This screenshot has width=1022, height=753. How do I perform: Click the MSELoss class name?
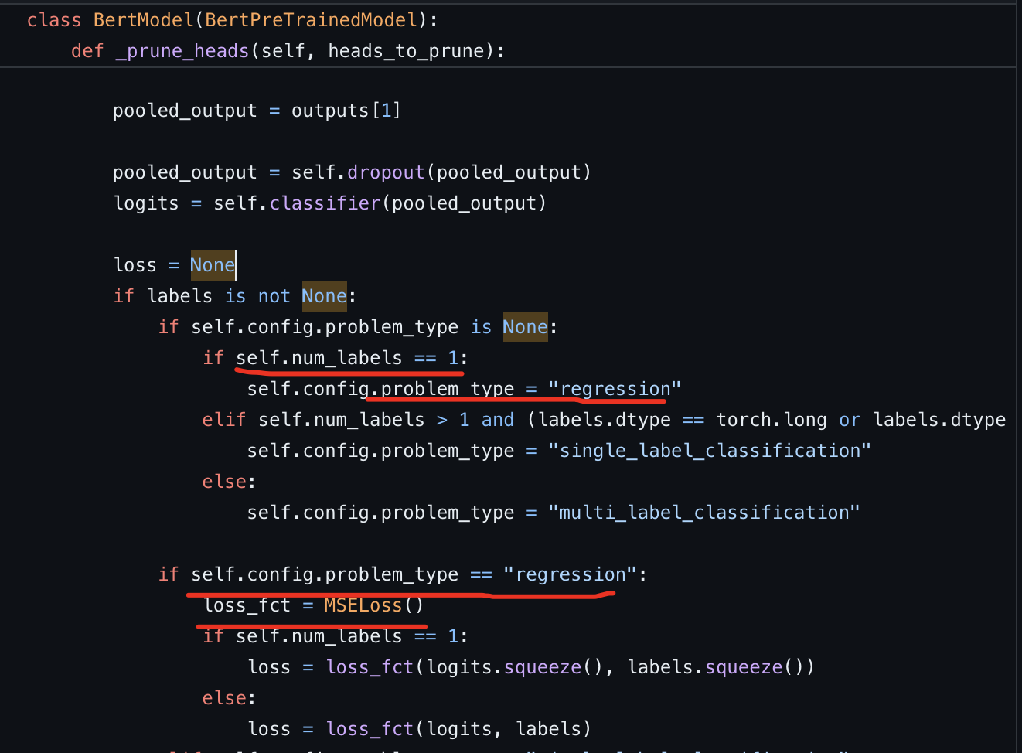tap(363, 605)
